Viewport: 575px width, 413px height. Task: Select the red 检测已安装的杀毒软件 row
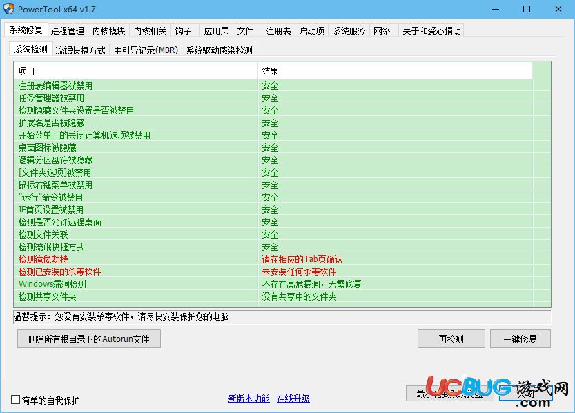[x=273, y=272]
